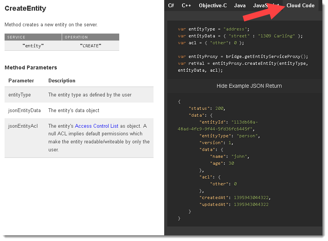Click the Method Parameters heading

(x=31, y=67)
